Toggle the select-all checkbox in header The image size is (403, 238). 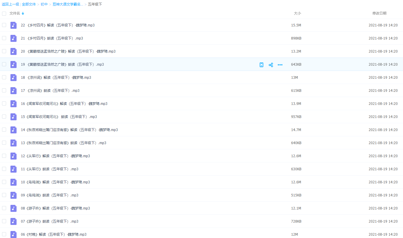(x=4, y=14)
